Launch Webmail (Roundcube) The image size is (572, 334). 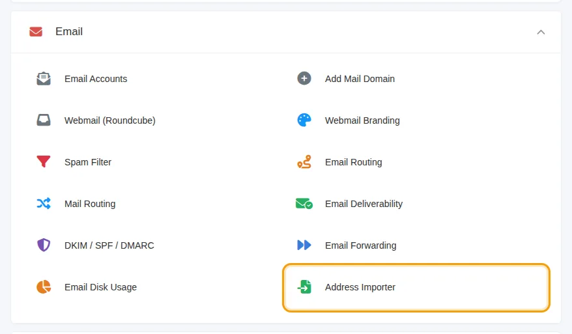click(110, 120)
